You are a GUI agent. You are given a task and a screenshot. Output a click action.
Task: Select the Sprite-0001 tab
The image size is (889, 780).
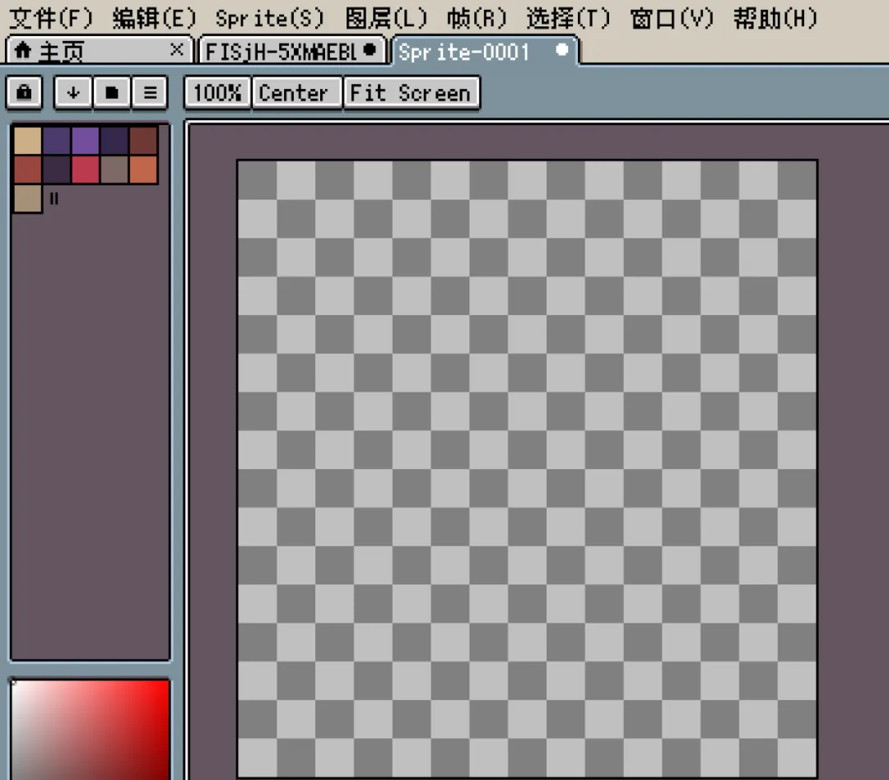tap(485, 51)
